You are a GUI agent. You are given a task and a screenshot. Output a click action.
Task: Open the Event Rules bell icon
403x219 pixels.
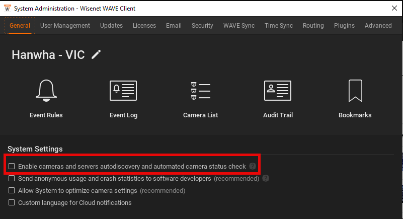pos(46,91)
